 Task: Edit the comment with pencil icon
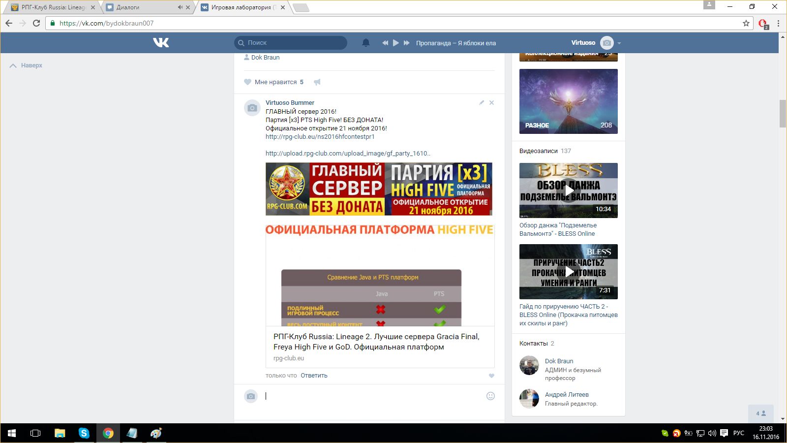tap(482, 103)
